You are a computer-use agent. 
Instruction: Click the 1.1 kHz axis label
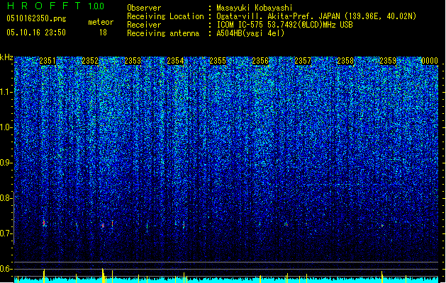[6, 92]
